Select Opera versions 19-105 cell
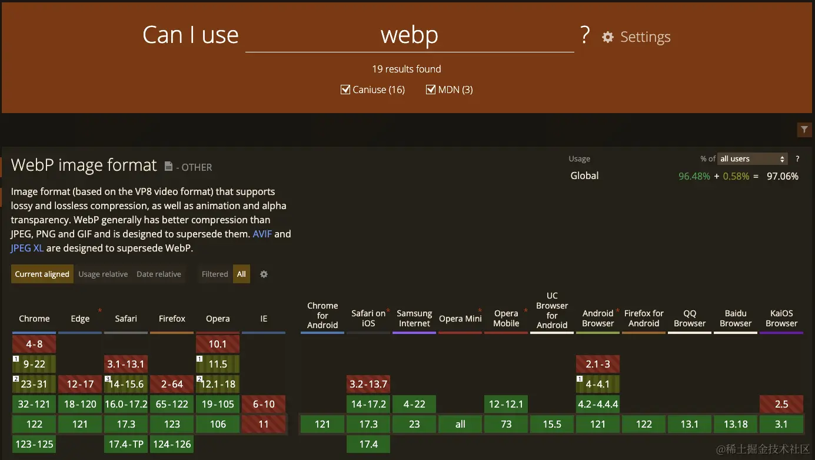 click(x=218, y=404)
